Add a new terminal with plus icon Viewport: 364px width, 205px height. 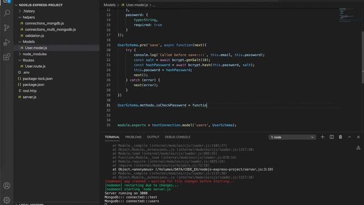pyautogui.click(x=322, y=137)
